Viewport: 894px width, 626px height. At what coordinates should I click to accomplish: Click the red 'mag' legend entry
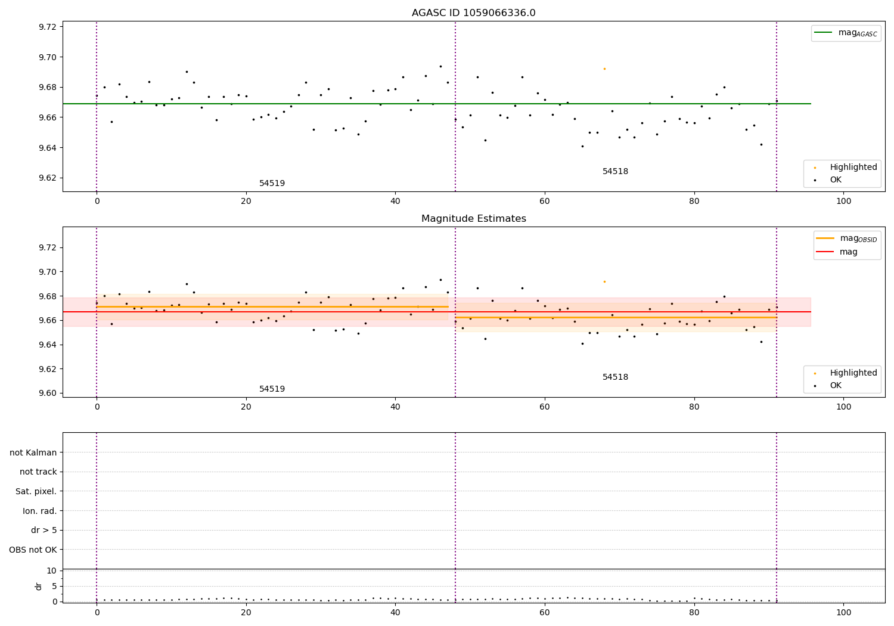point(837,252)
